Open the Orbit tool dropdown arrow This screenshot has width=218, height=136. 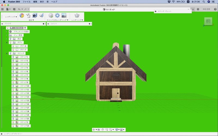pyautogui.click(x=96, y=130)
